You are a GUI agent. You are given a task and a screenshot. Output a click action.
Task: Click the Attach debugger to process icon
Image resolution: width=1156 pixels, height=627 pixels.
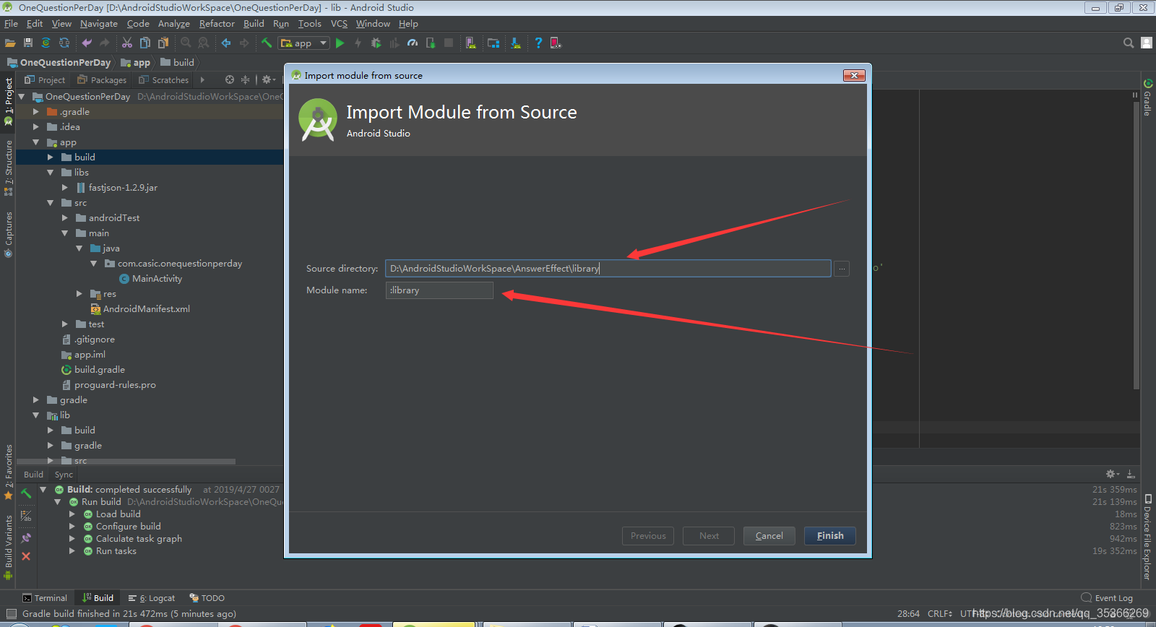[431, 43]
